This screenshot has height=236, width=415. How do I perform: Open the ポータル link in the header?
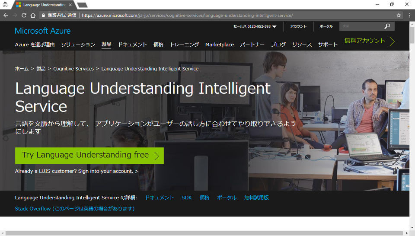click(x=326, y=26)
